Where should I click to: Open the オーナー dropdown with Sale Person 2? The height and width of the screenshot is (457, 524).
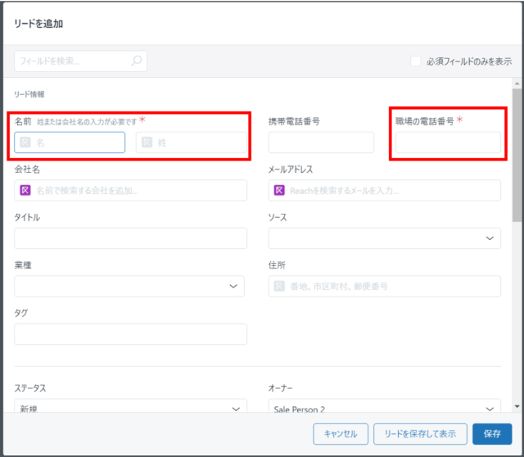(x=384, y=406)
